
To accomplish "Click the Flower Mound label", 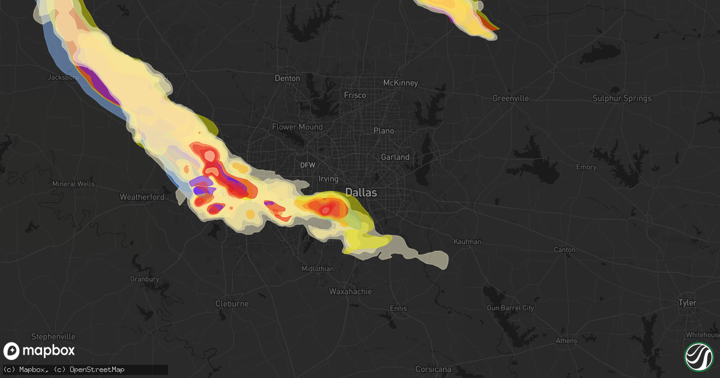I will (x=298, y=127).
